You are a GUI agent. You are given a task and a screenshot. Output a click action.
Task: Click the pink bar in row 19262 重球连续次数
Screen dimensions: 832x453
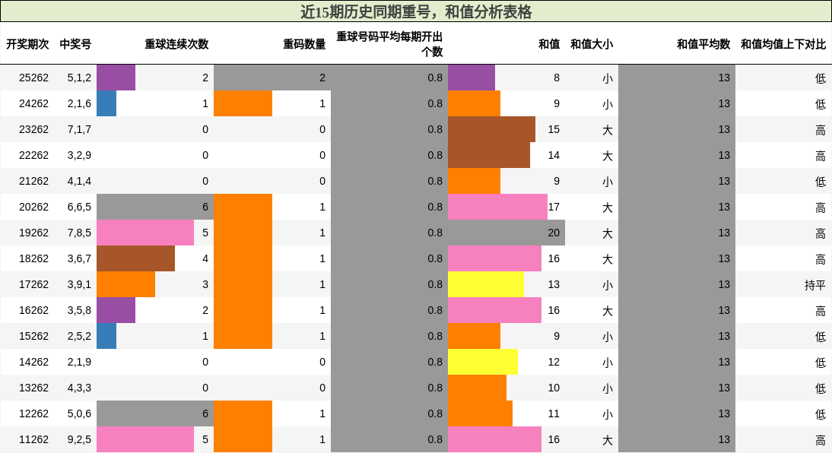(x=144, y=233)
